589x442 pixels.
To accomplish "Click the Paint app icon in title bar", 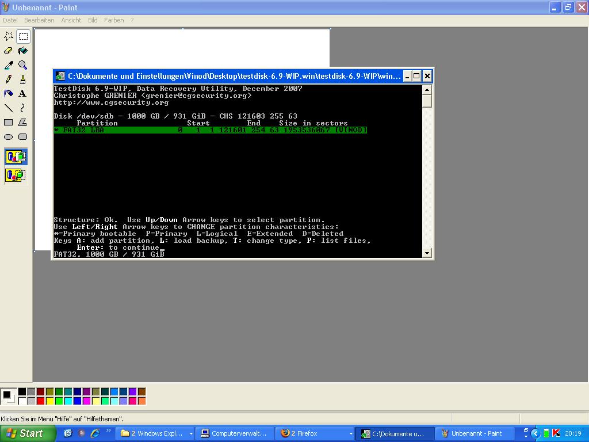I will pos(5,7).
